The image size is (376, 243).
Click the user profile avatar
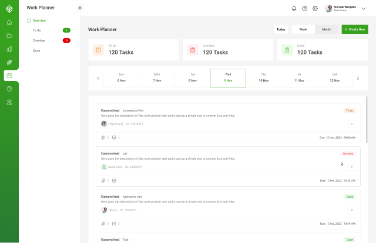pos(328,8)
